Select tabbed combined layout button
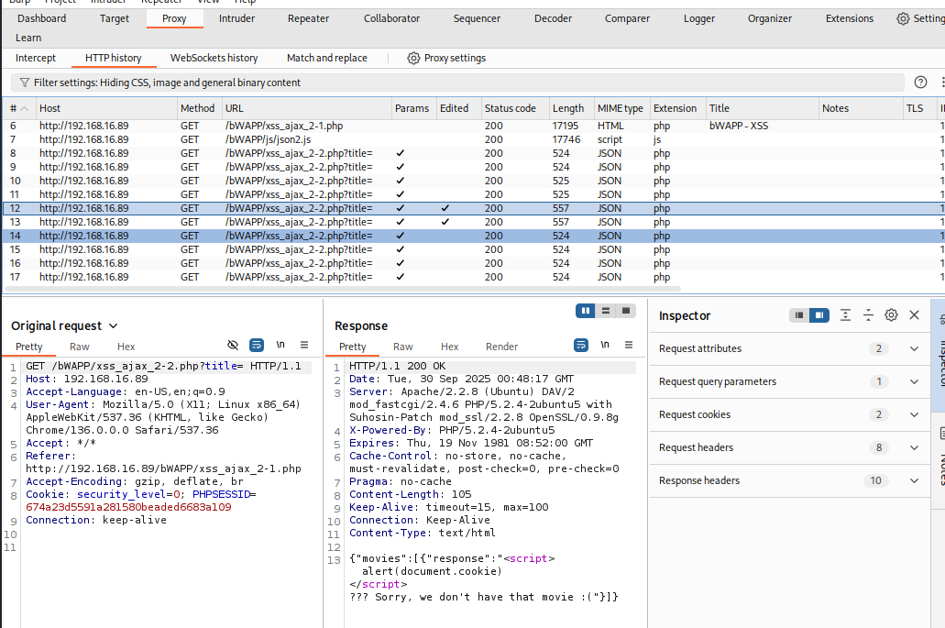Image resolution: width=945 pixels, height=628 pixels. click(x=626, y=311)
